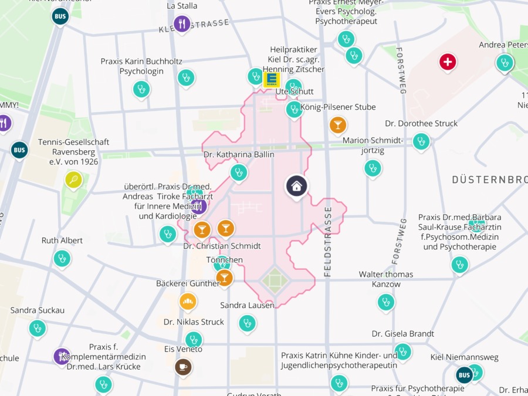Click the "FELDSTRASSE" street label
The height and width of the screenshot is (396, 528).
[328, 242]
